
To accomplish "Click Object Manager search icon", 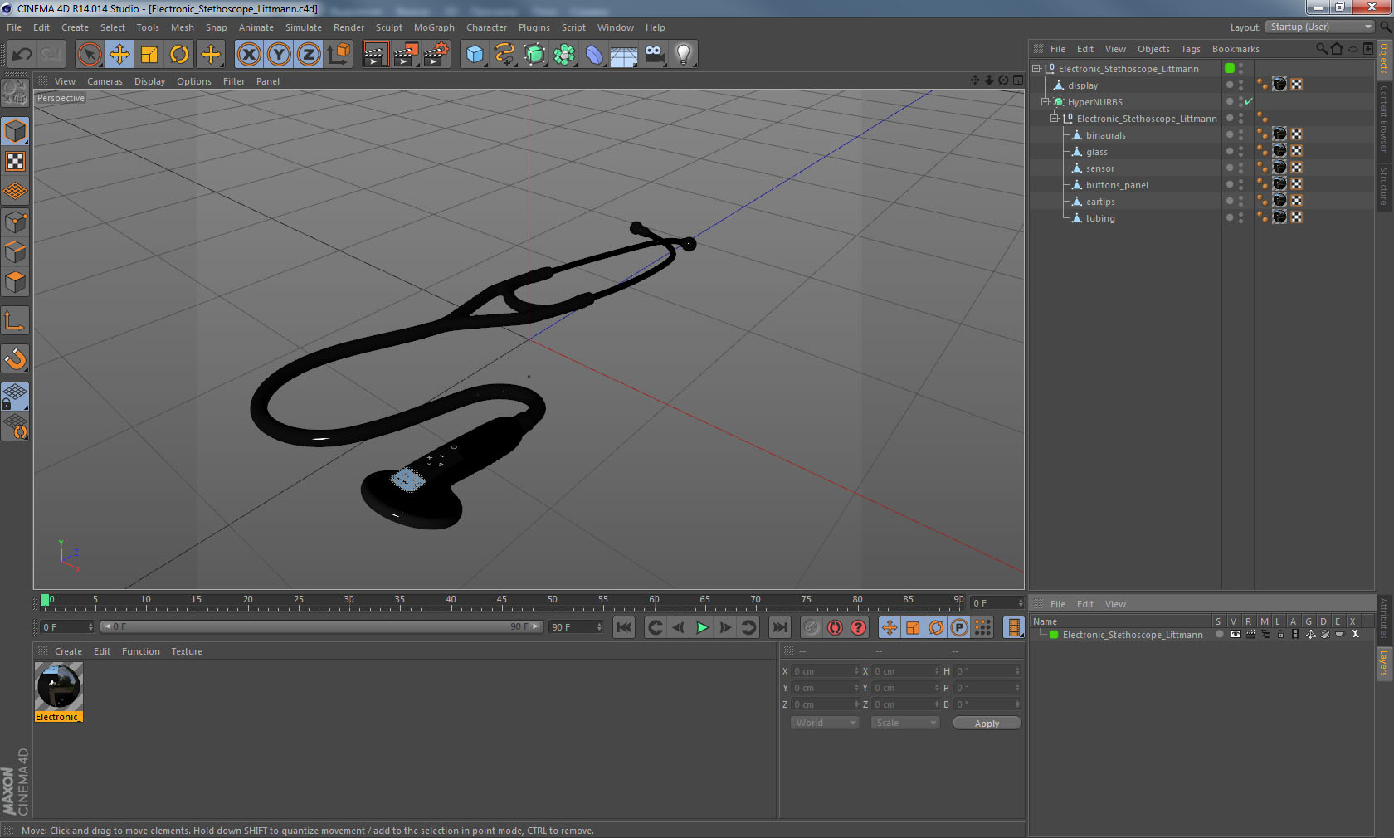I will coord(1322,49).
